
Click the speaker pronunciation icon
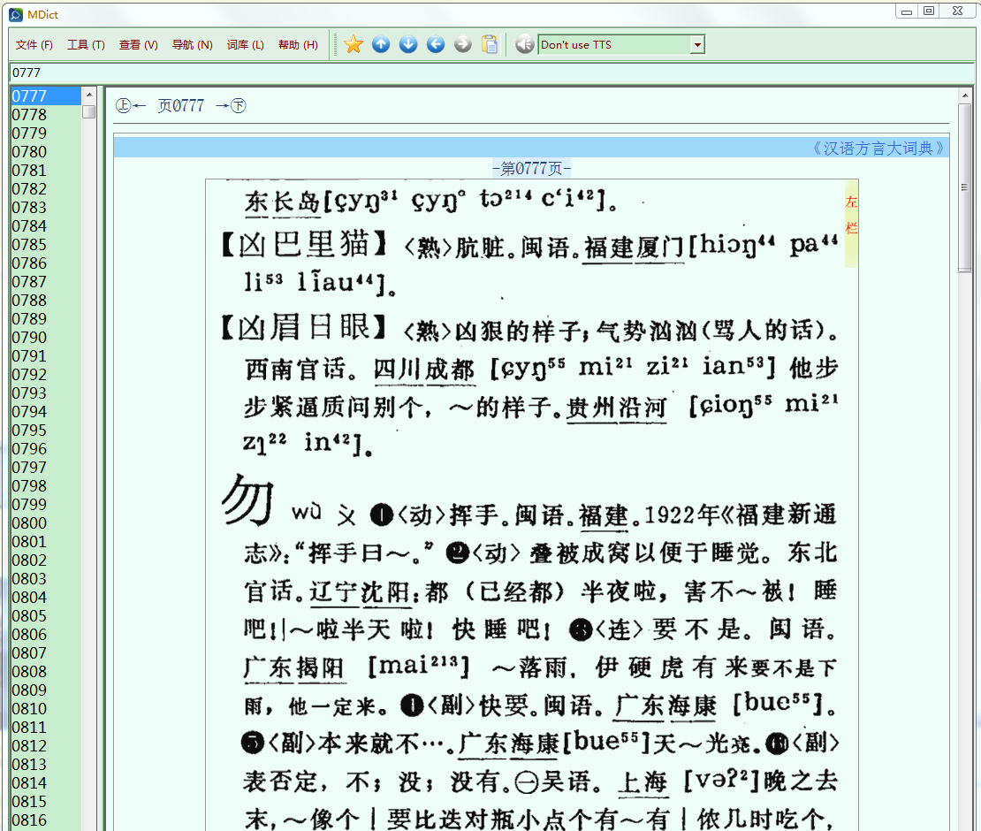(x=525, y=44)
